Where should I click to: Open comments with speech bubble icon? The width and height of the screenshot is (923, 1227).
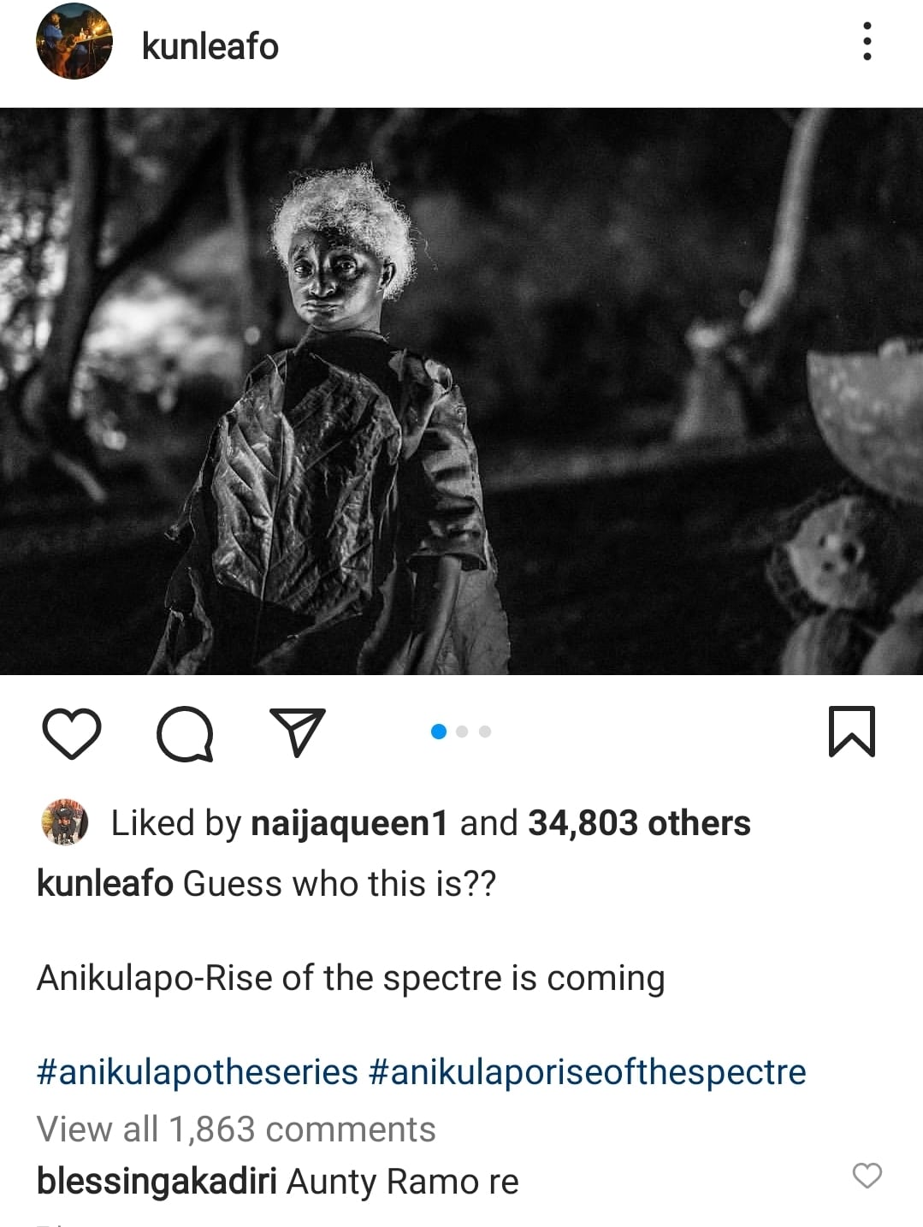click(185, 733)
